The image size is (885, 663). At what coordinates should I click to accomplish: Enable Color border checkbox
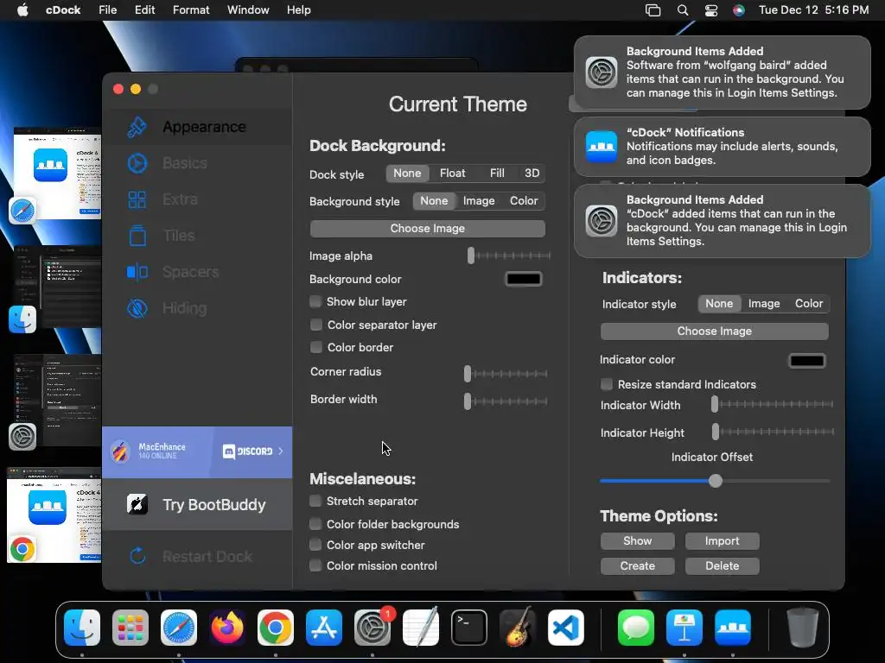(x=316, y=347)
